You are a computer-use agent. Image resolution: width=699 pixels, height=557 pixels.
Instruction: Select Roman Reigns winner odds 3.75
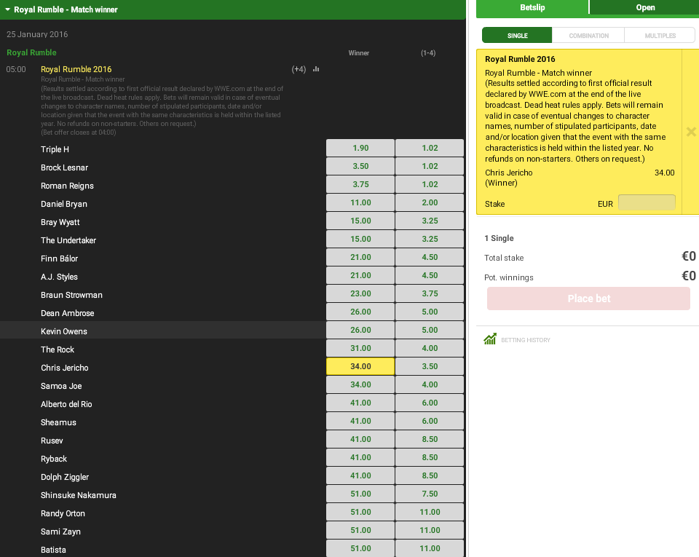coord(360,184)
